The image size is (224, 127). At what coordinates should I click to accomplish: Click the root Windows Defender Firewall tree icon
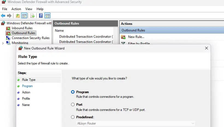coord(3,23)
